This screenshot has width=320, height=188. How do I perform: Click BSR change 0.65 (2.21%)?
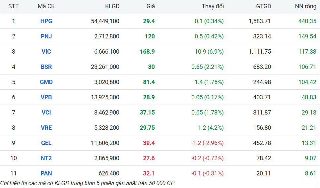pyautogui.click(x=208, y=67)
